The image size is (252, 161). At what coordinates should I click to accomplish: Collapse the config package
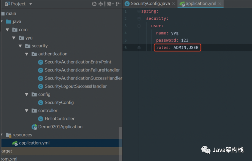pos(27,95)
